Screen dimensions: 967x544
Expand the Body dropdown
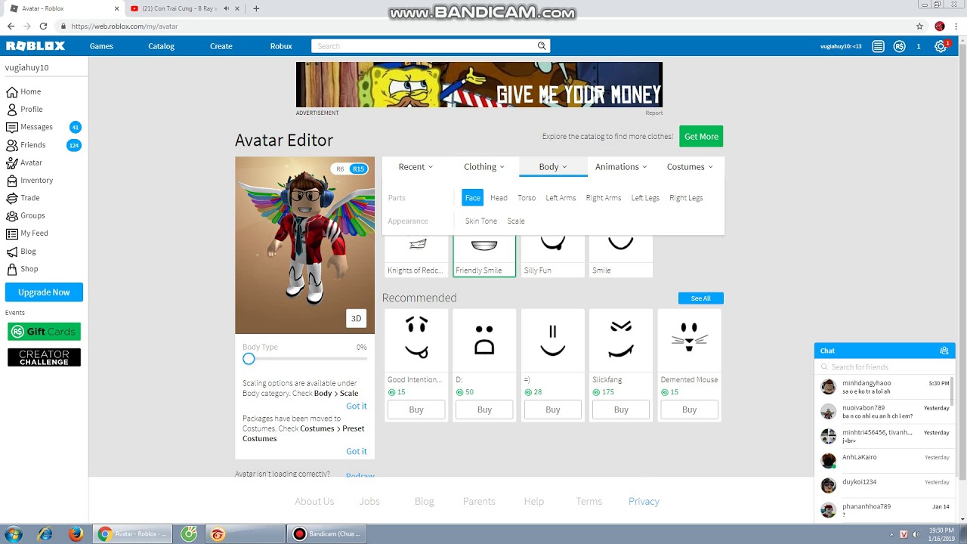click(x=553, y=167)
